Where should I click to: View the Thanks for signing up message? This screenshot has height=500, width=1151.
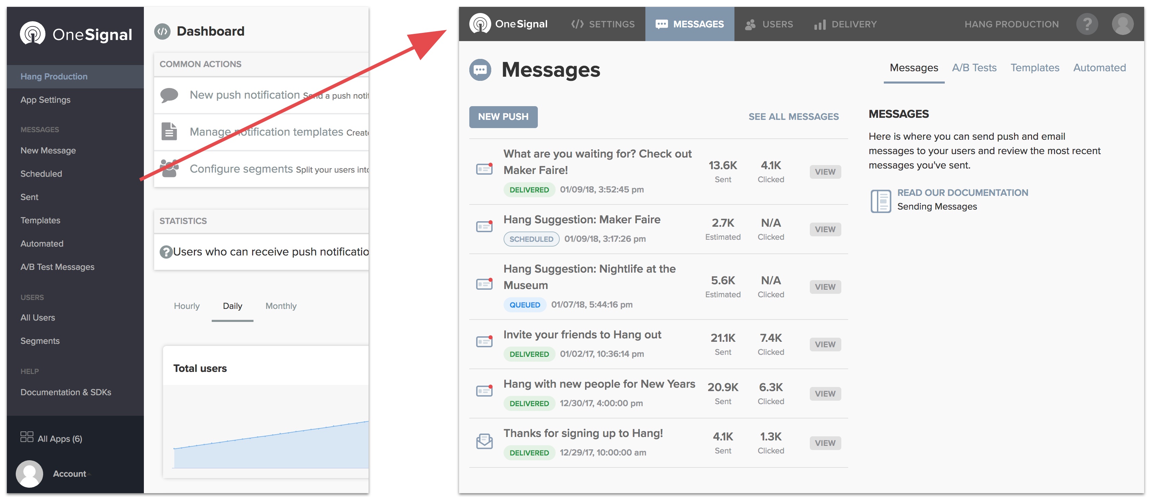(x=825, y=443)
